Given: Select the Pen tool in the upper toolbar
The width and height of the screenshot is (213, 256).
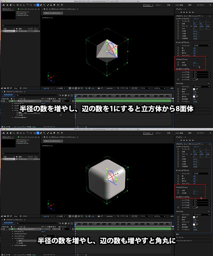Looking at the screenshot, I should (x=41, y=5).
